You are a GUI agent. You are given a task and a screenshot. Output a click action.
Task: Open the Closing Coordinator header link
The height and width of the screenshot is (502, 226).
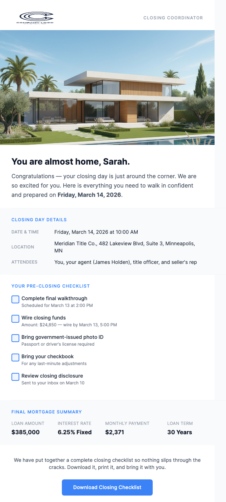click(173, 18)
